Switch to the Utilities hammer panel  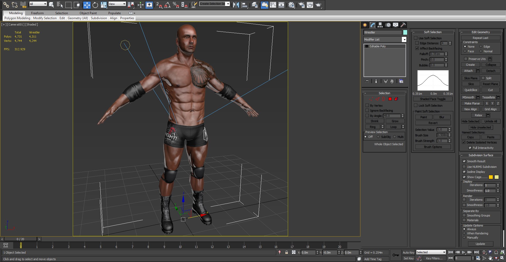(403, 25)
